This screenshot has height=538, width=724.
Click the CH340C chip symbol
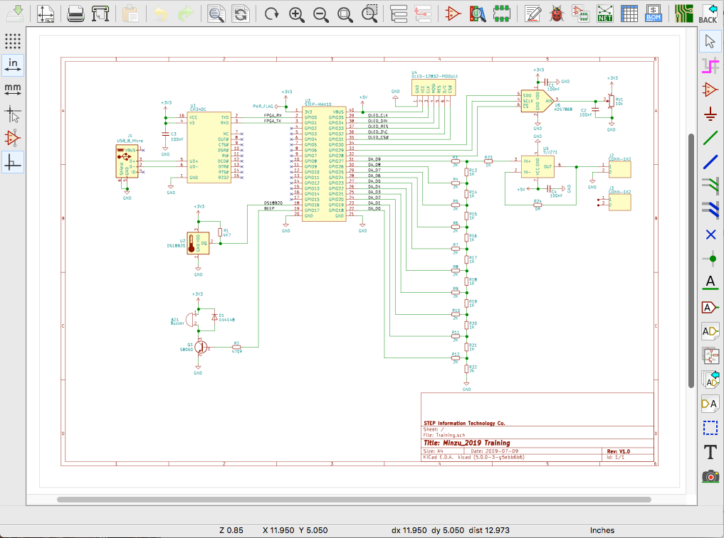point(209,147)
